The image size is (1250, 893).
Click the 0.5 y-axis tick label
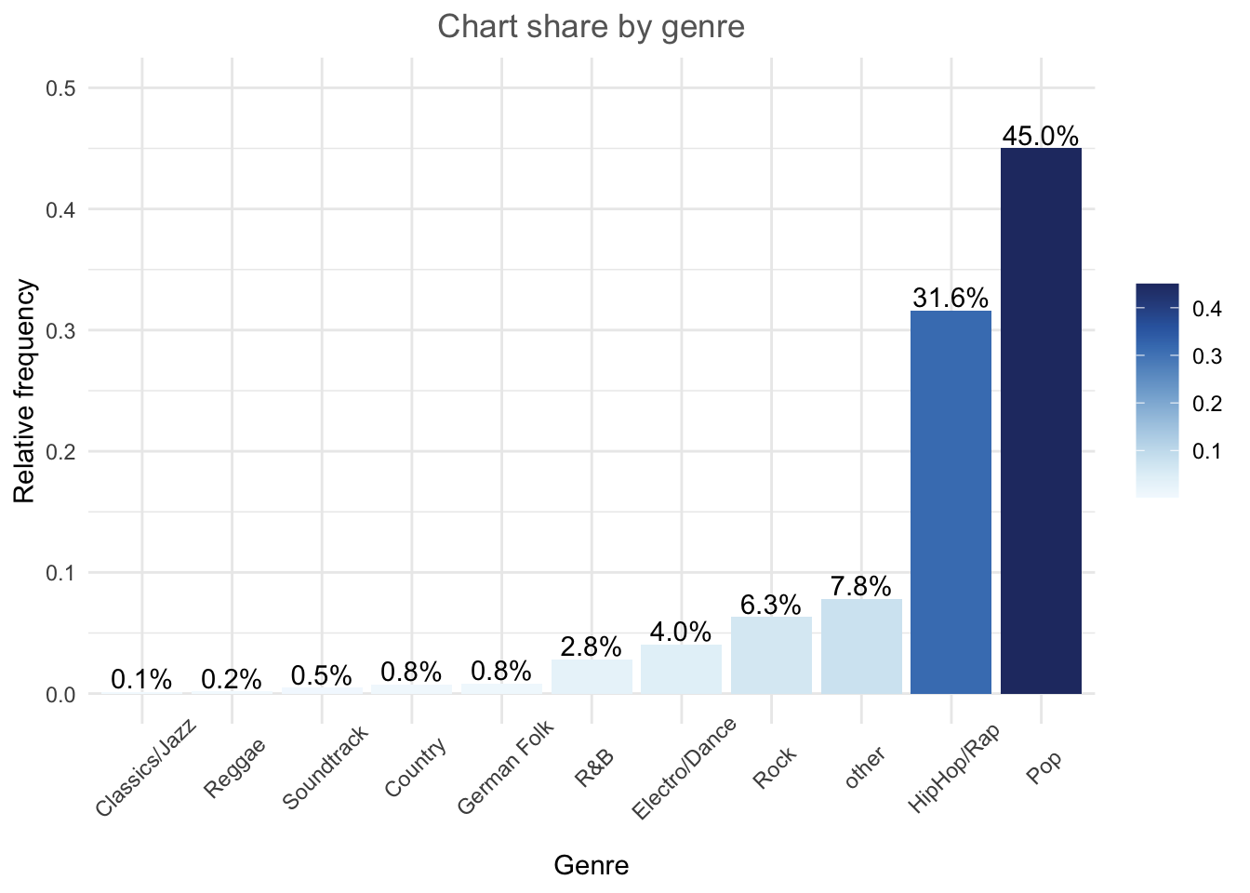coord(60,88)
